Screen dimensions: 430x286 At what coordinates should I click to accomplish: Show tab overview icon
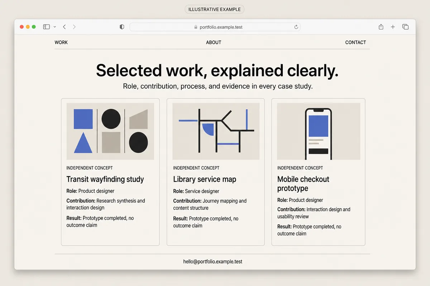tap(406, 27)
